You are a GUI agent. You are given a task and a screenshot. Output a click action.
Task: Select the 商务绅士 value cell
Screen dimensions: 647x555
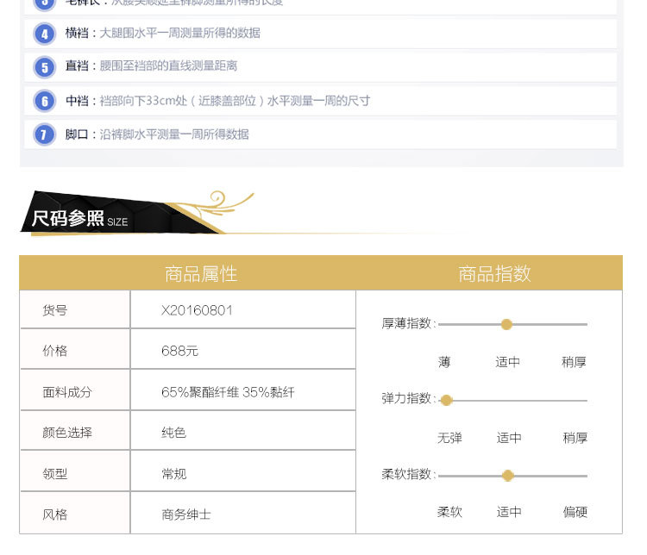click(243, 513)
